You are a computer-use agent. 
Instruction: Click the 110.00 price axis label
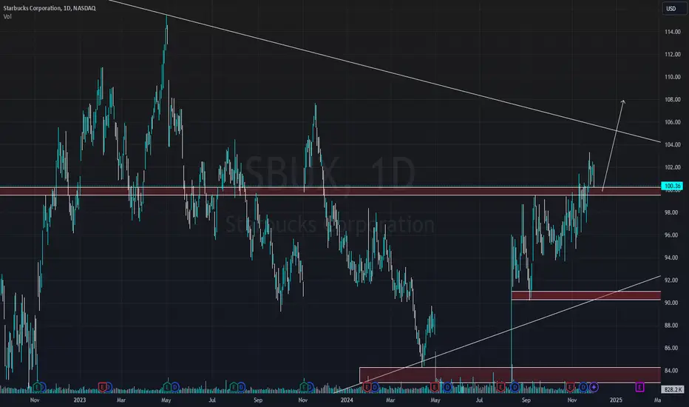coord(672,77)
